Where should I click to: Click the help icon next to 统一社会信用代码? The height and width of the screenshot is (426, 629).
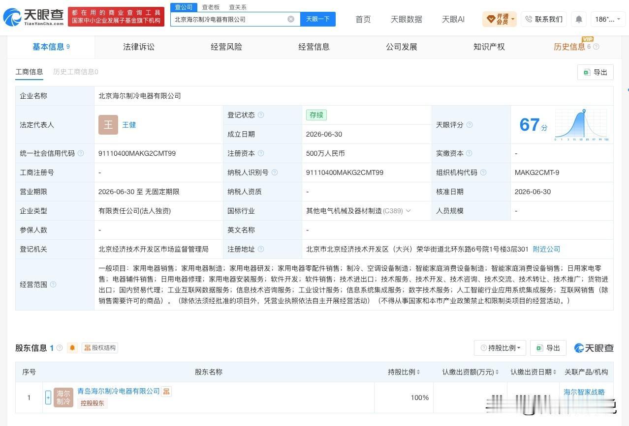click(81, 153)
